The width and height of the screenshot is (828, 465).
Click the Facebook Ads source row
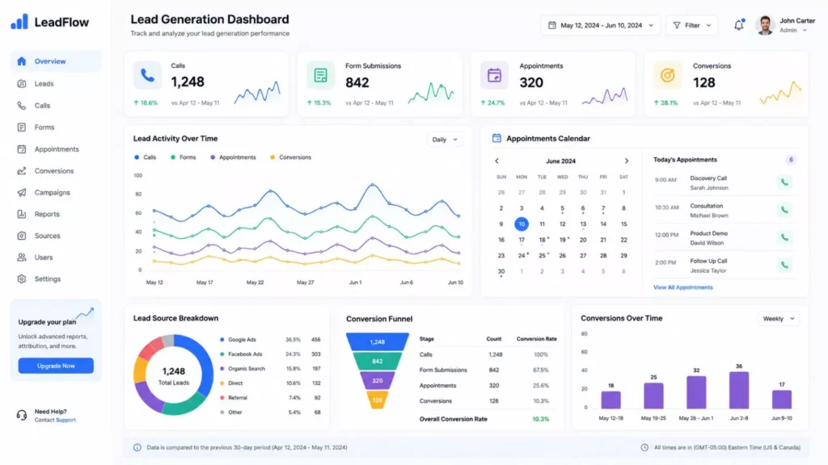[270, 354]
